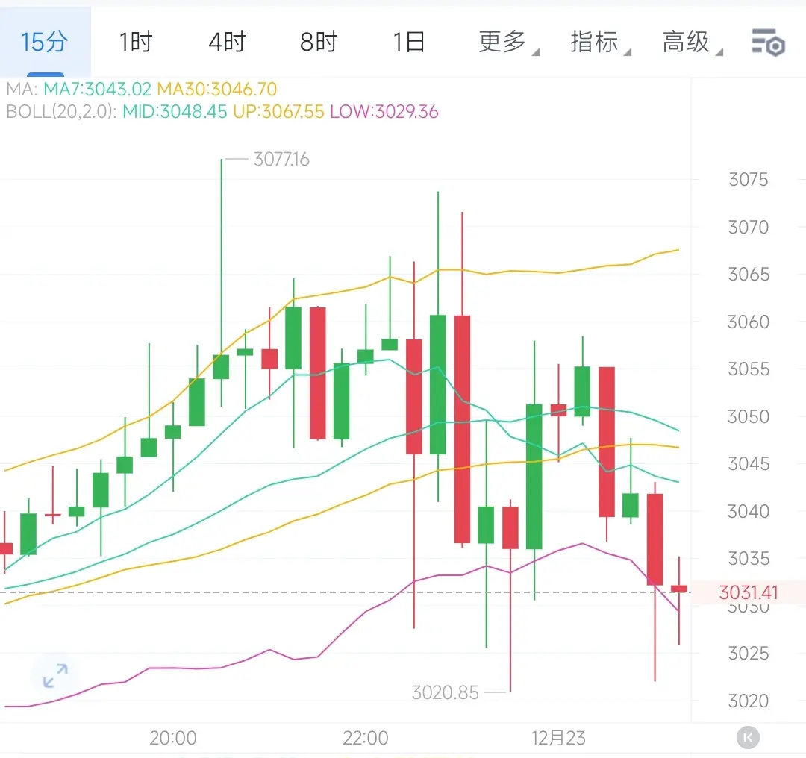Switch to the 8时 timeframe

click(318, 42)
